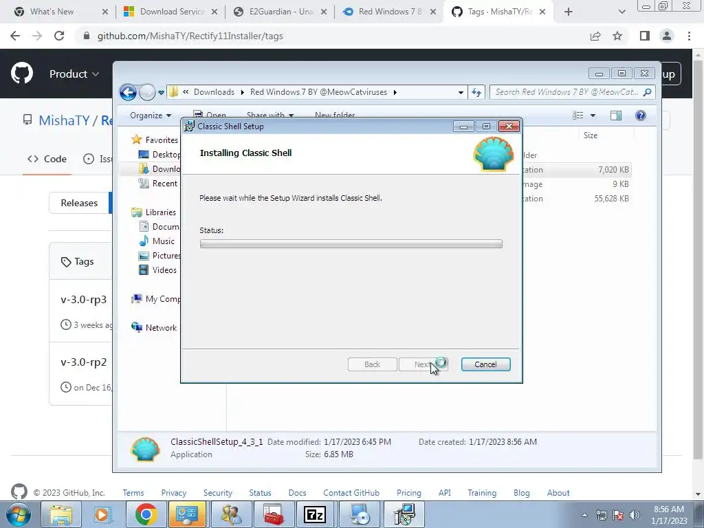
Task: Click the Explorer back arrow button
Action: (x=128, y=93)
